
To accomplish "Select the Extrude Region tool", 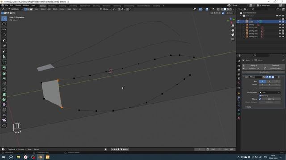I will click(4, 68).
